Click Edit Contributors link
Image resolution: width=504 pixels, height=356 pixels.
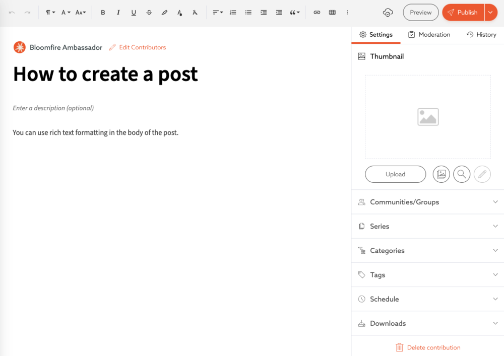pyautogui.click(x=138, y=47)
